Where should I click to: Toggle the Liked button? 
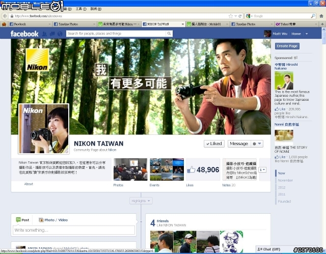click(214, 144)
